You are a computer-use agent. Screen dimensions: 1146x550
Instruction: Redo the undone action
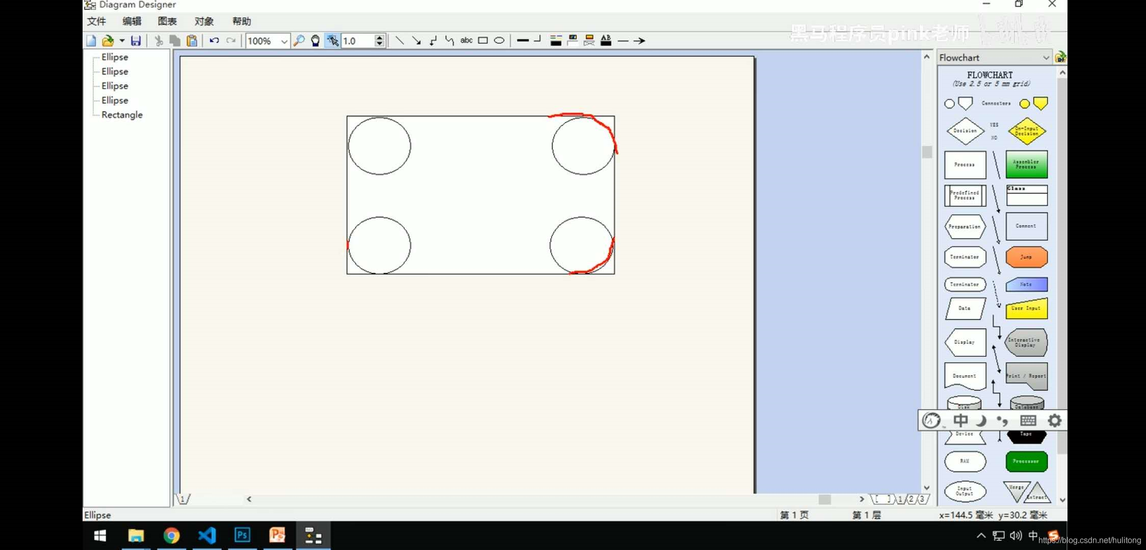(x=231, y=41)
